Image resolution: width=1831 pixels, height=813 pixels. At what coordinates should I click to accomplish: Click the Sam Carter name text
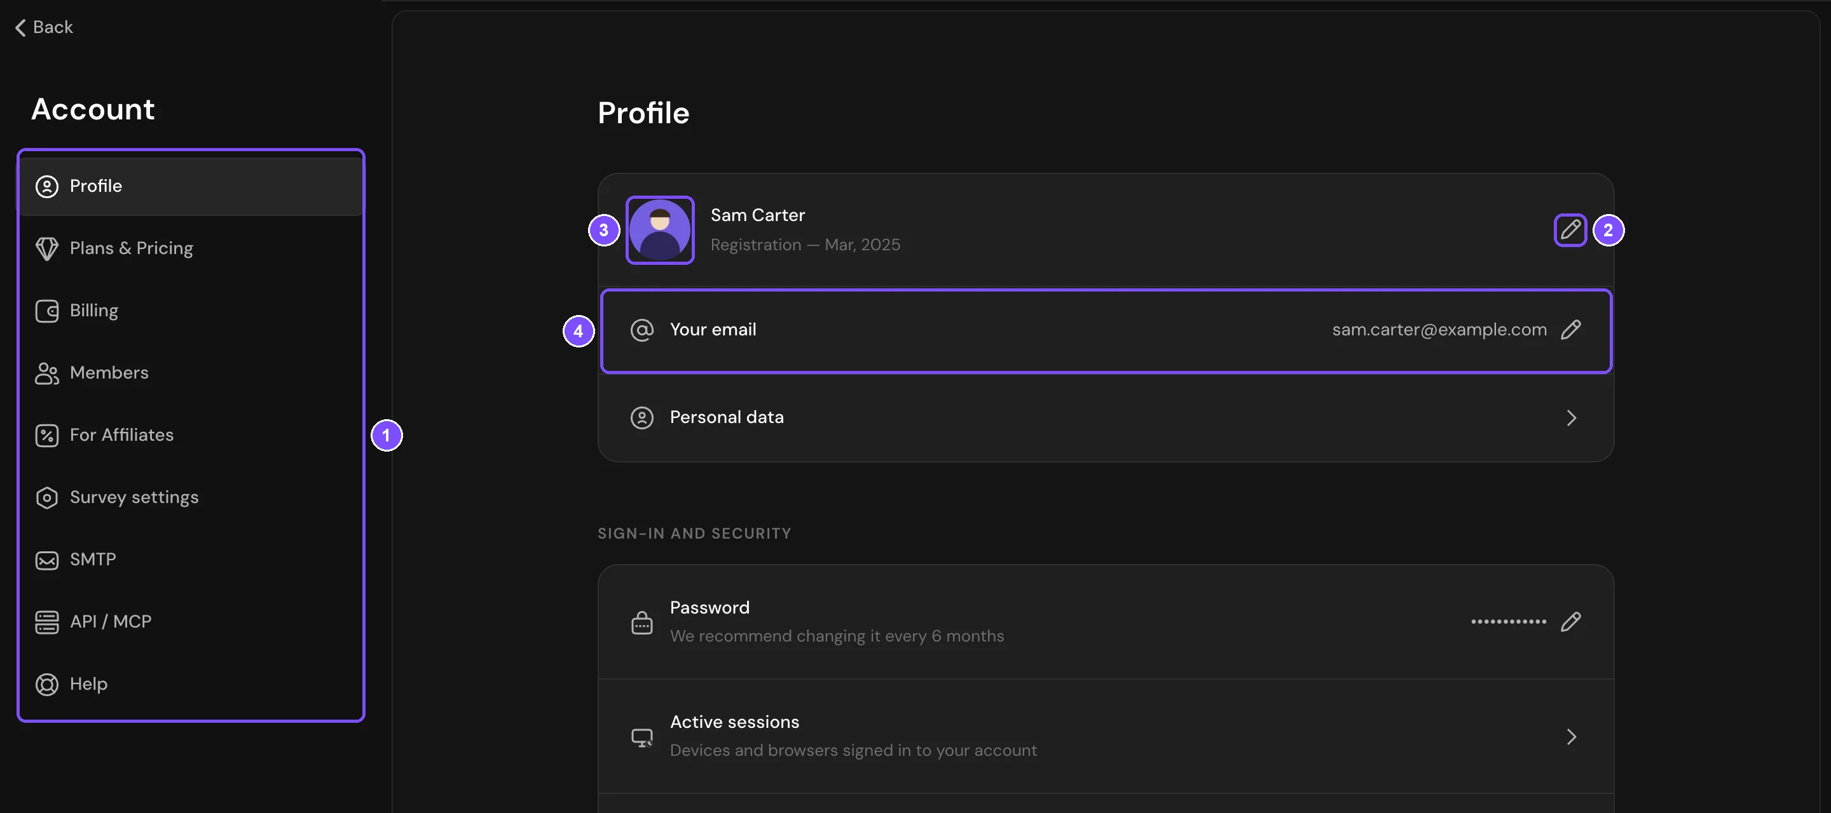[x=758, y=215]
